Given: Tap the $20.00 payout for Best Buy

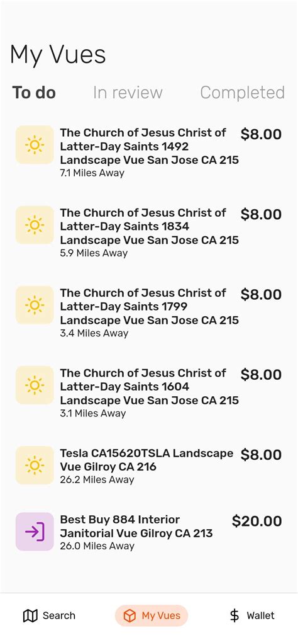Looking at the screenshot, I should (257, 521).
